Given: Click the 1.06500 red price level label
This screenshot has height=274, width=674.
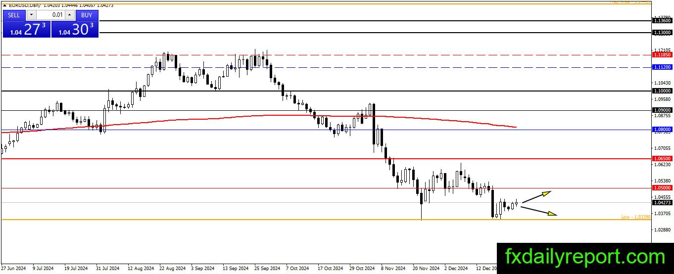Looking at the screenshot, I should pyautogui.click(x=662, y=158).
